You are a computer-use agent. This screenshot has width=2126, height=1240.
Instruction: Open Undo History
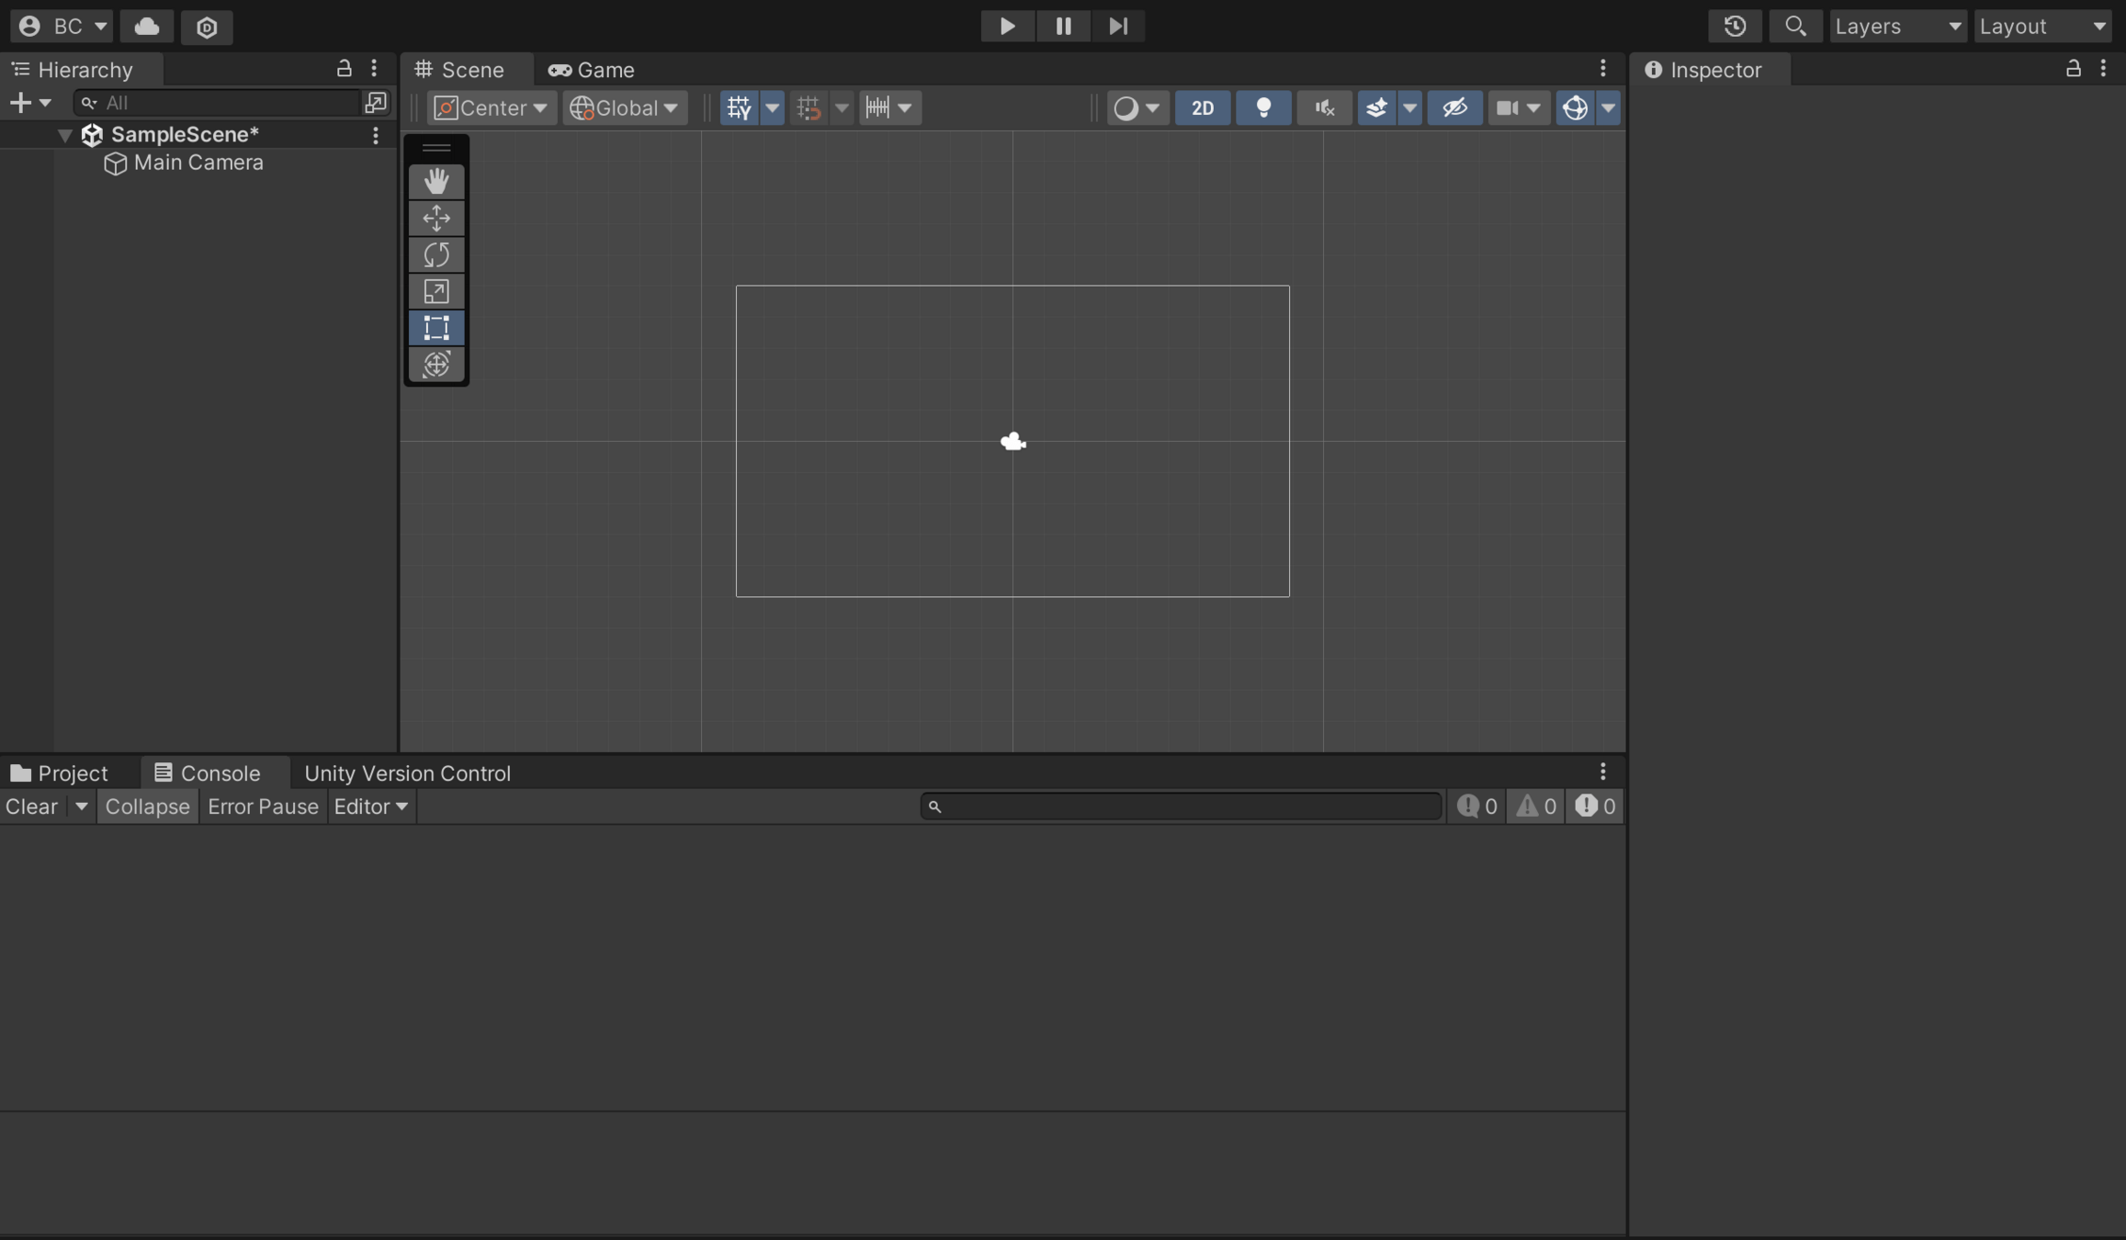coord(1734,26)
